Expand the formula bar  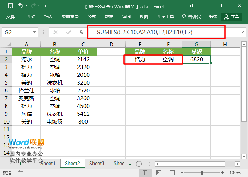243,32
